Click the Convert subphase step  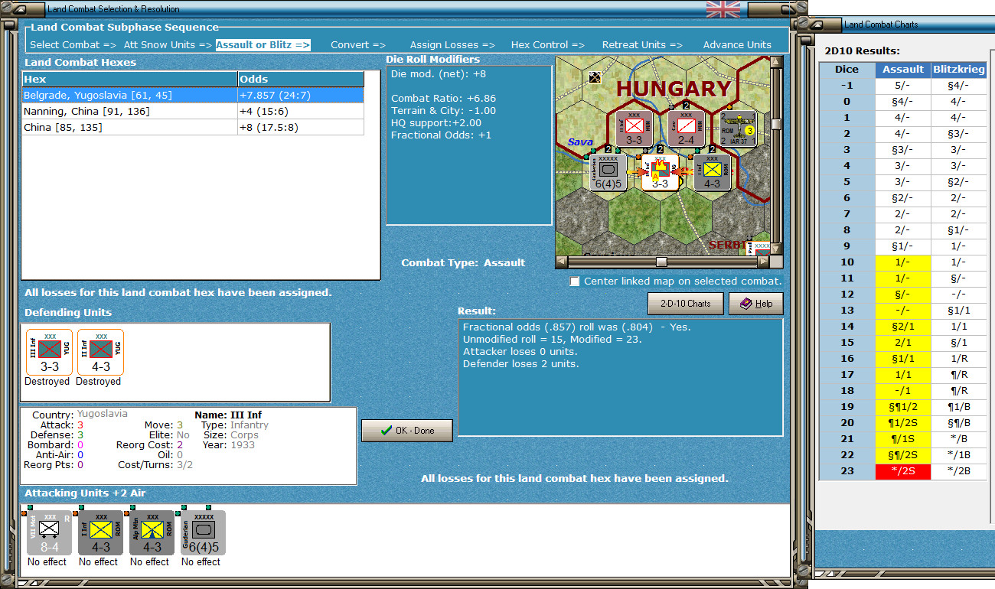pyautogui.click(x=358, y=45)
